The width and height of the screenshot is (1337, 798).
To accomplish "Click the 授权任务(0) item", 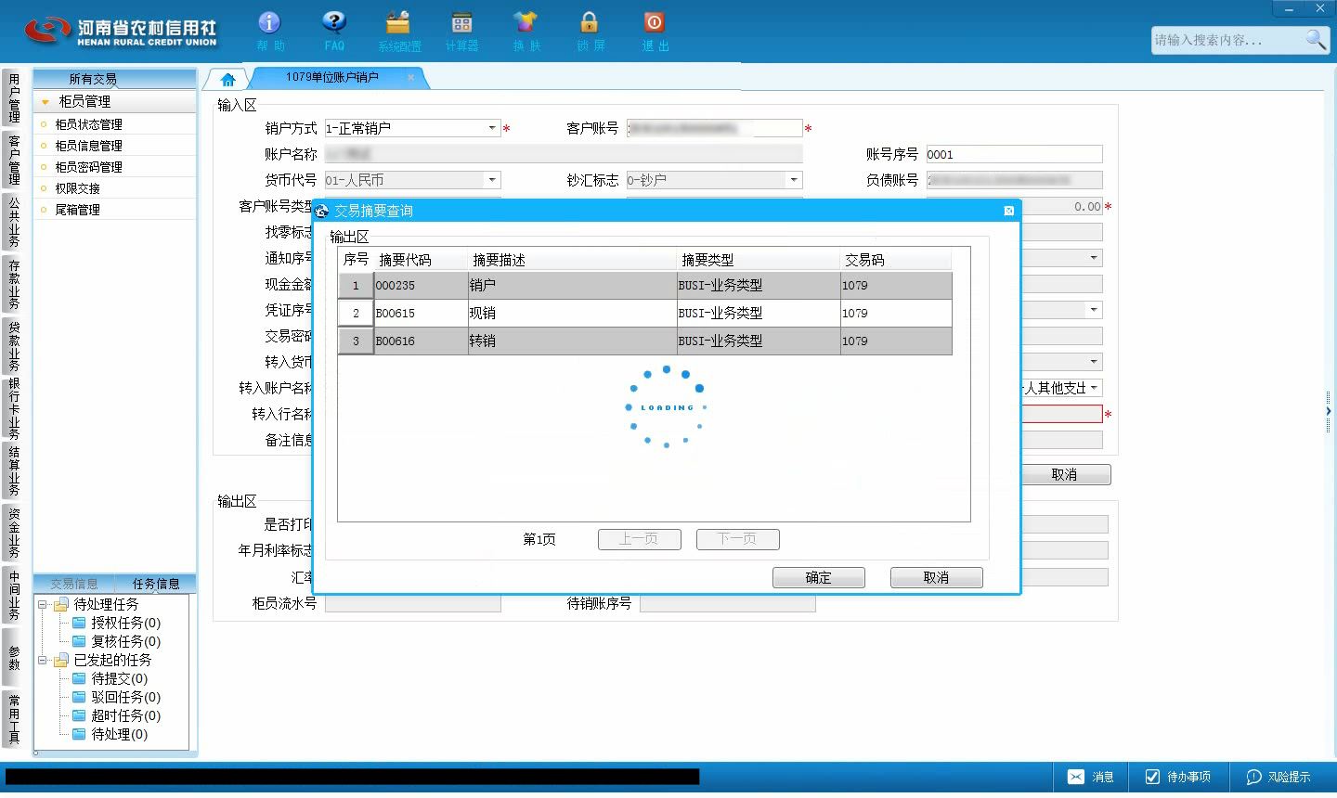I will coord(125,623).
